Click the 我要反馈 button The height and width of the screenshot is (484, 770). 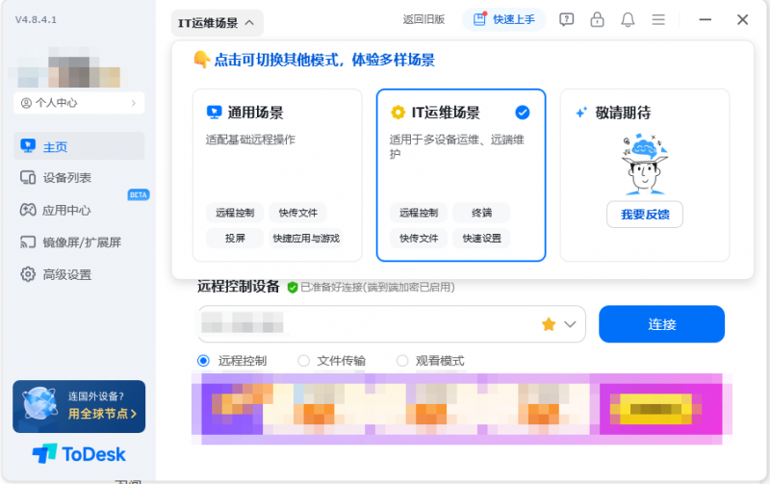point(644,215)
